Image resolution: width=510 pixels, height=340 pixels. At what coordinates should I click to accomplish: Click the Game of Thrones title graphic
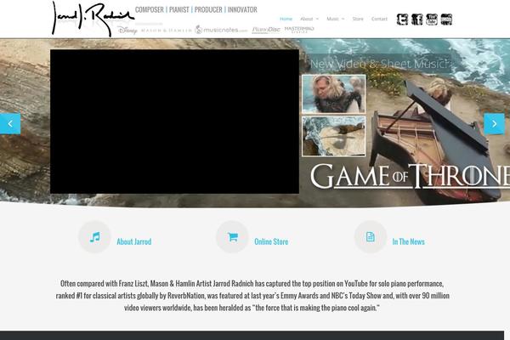(x=410, y=176)
